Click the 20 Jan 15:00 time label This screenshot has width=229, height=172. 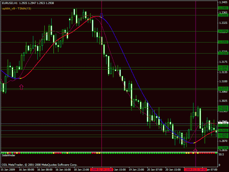[x=173, y=170]
